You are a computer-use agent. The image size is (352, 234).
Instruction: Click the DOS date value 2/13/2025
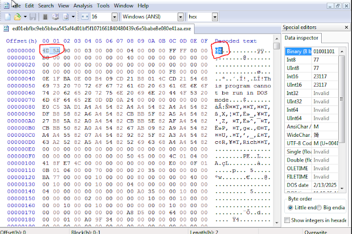pyautogui.click(x=325, y=185)
